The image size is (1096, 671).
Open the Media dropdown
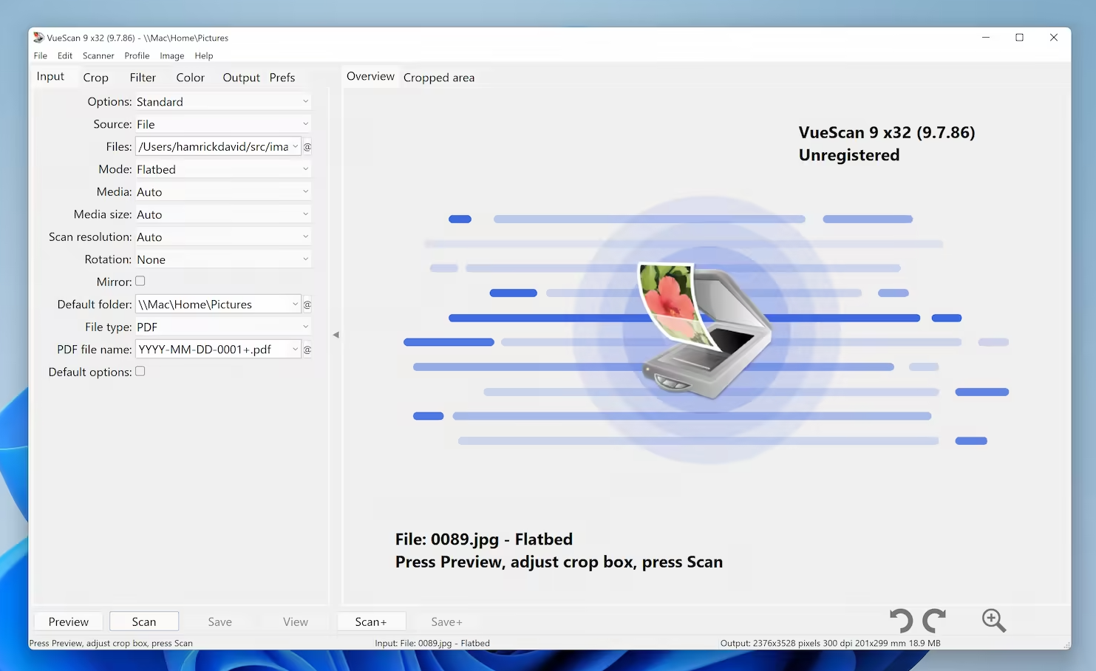coord(223,192)
